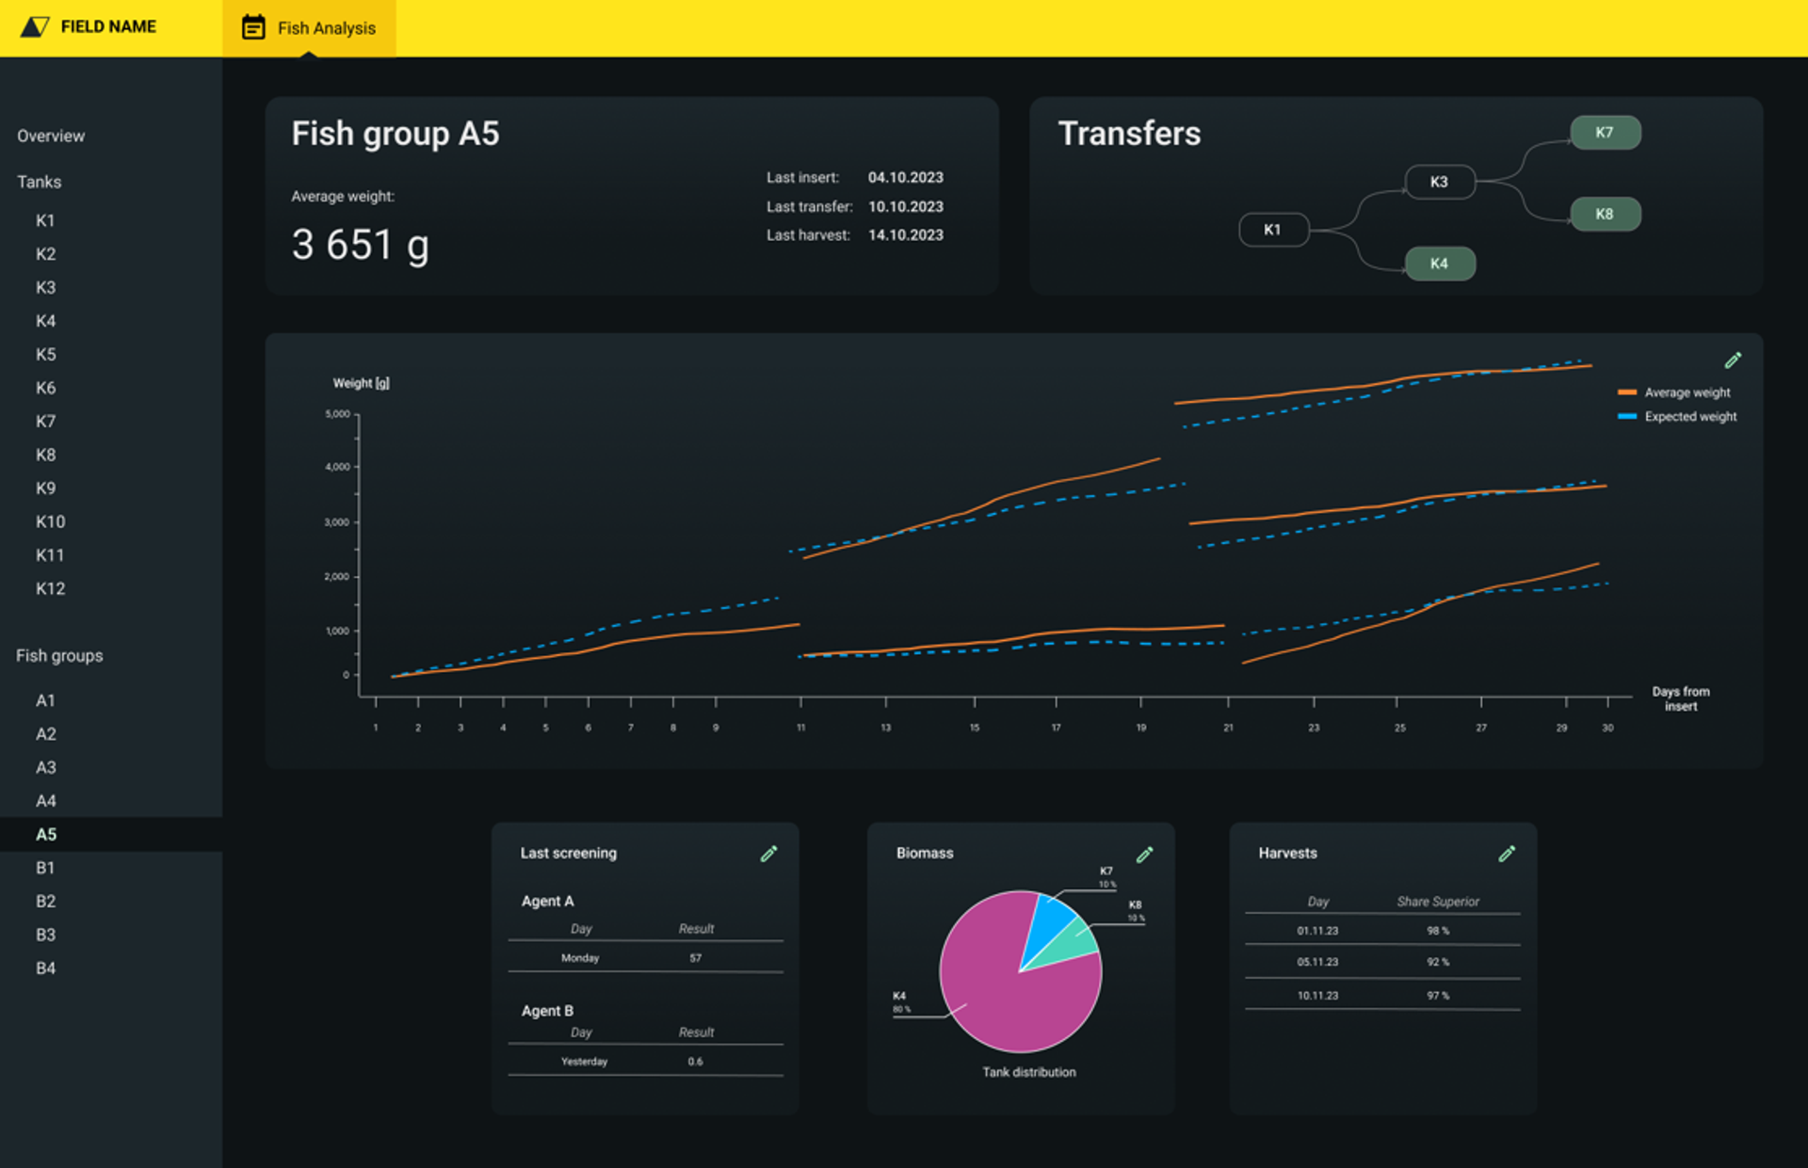Open the Fish Analysis tab
This screenshot has height=1168, width=1808.
(x=309, y=28)
